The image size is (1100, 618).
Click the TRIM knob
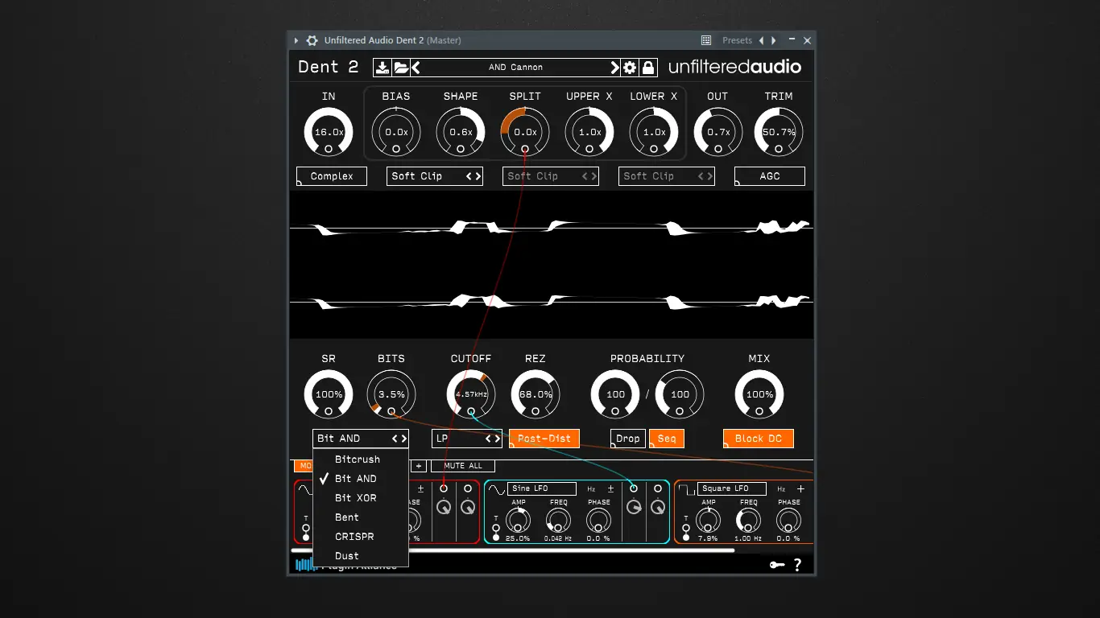(779, 131)
